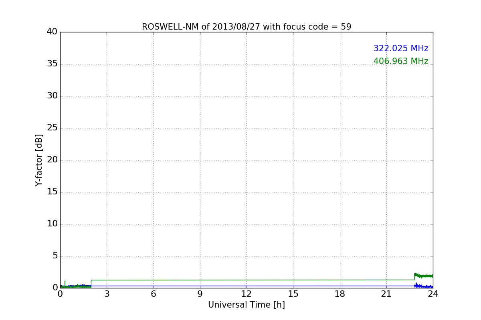Click the y-axis tick label 20
This screenshot has width=481, height=320.
52,160
